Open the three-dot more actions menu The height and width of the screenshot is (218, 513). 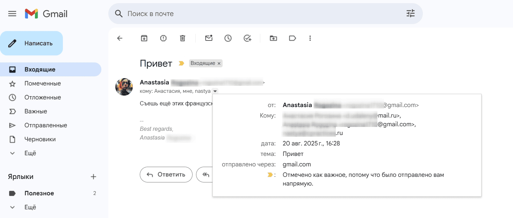[x=310, y=38]
